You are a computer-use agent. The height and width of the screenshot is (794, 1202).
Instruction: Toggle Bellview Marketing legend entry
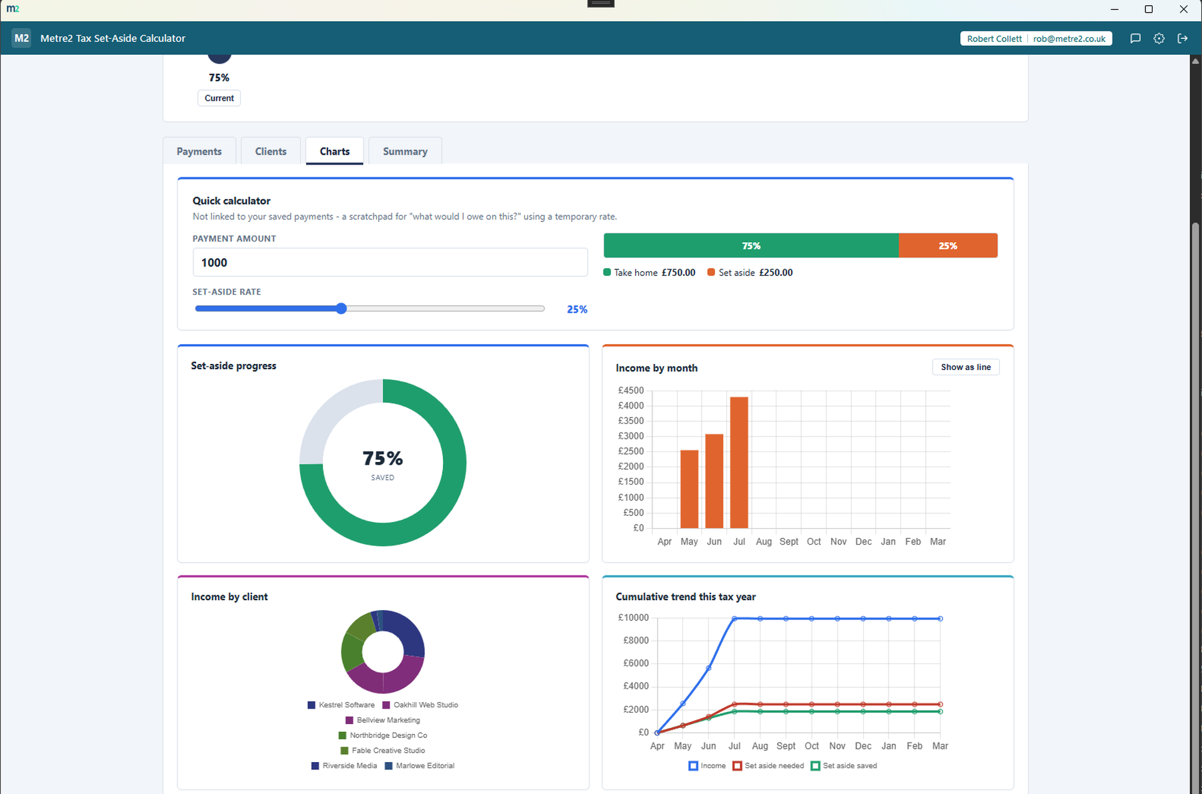click(383, 720)
